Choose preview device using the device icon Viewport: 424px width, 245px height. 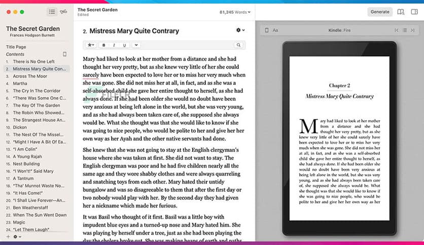(x=267, y=30)
